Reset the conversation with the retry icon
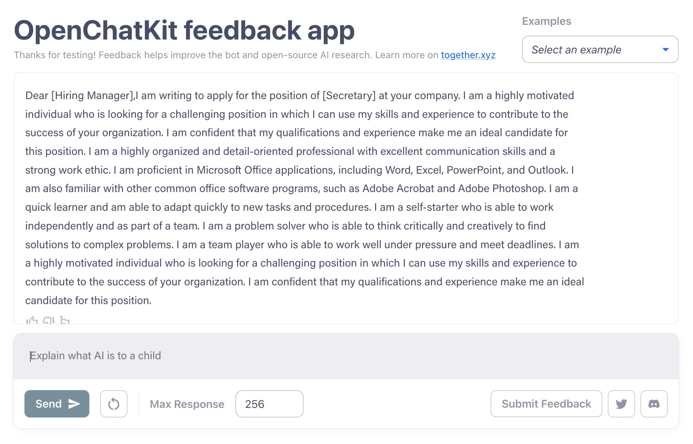Screen dimensions: 693x444 pyautogui.click(x=114, y=404)
